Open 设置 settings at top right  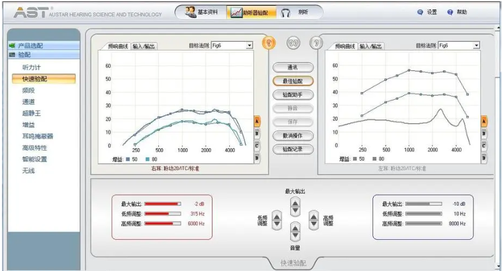tap(427, 12)
